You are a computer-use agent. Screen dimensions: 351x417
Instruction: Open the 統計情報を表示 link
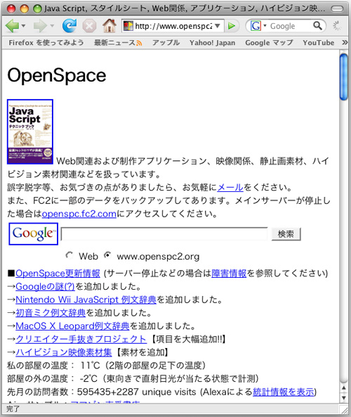coord(284,392)
